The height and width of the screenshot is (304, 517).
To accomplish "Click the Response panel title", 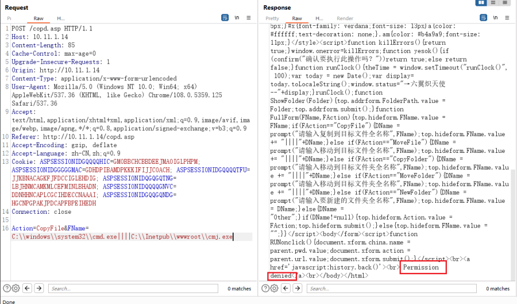I will click(277, 7).
